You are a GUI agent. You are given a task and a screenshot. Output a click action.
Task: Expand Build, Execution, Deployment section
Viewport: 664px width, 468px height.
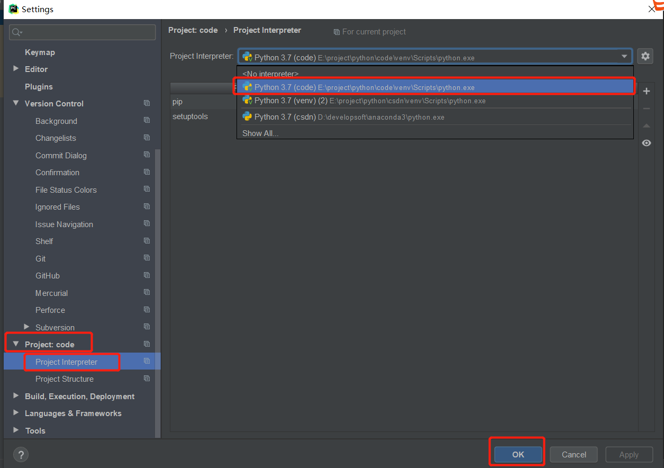[15, 395]
